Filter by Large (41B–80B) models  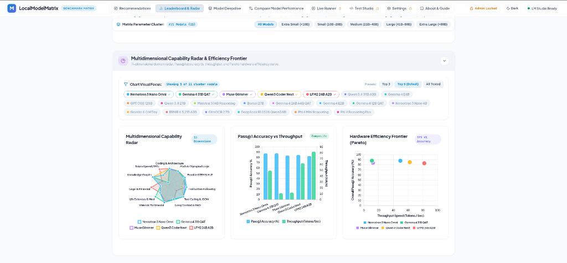(399, 24)
